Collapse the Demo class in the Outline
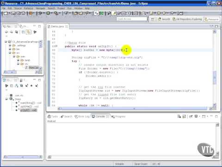 tap(6, 99)
